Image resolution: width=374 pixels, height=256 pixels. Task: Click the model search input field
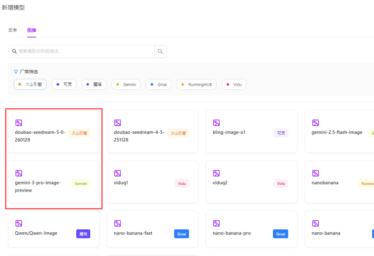[84, 51]
